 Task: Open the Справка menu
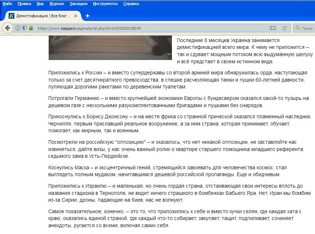tap(131, 4)
